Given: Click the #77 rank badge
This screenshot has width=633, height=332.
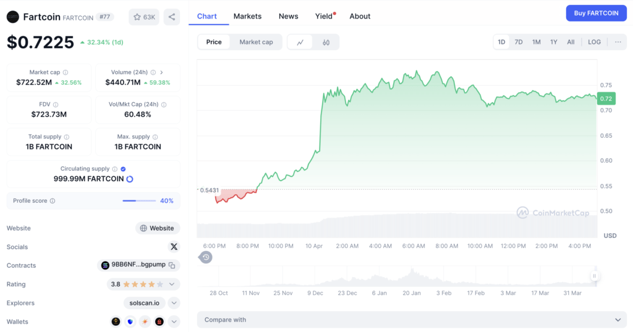Looking at the screenshot, I should coord(105,17).
